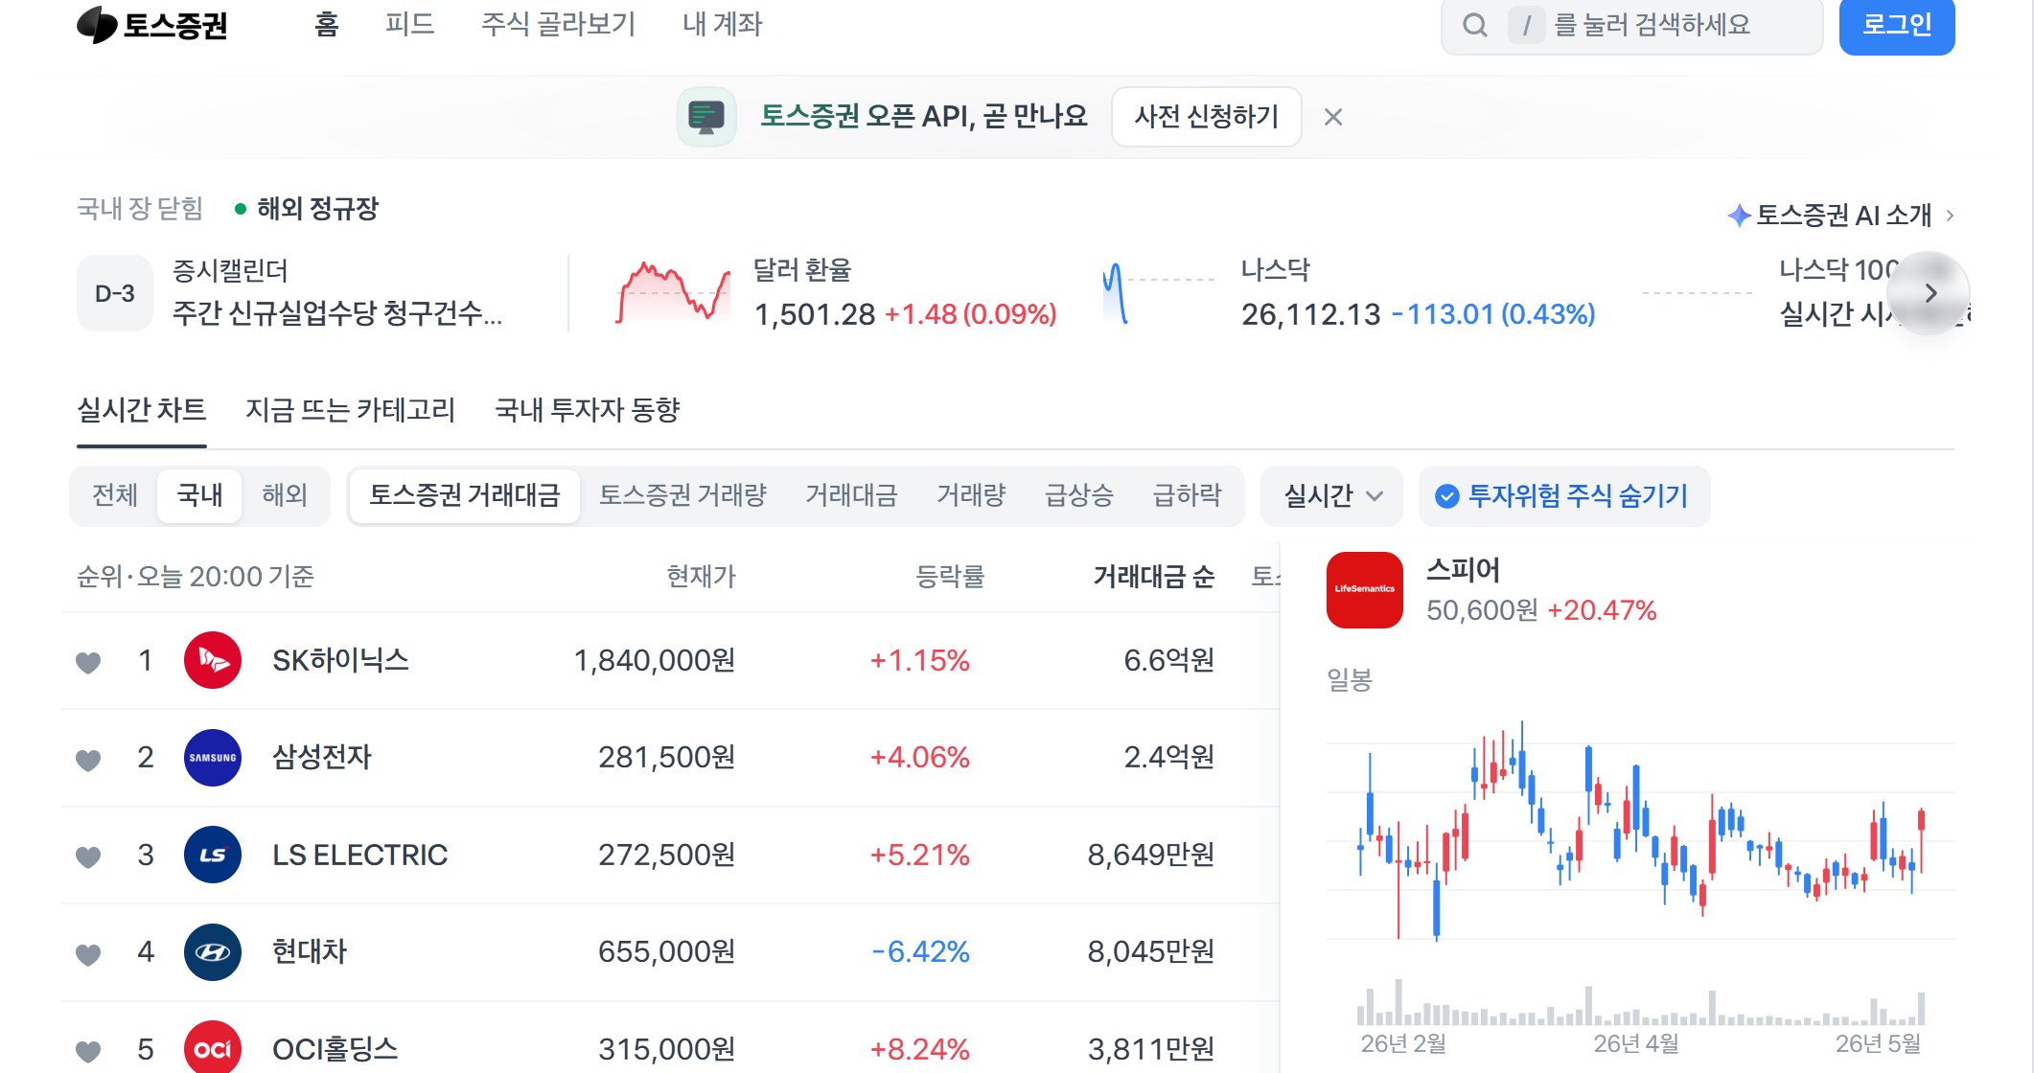Click the search input field

[x=1632, y=26]
